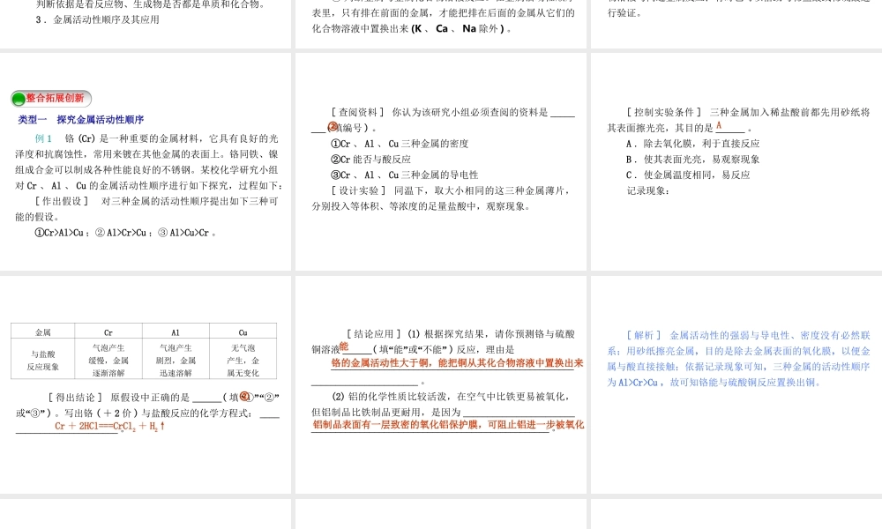Click the ［结论应用］ label
The height and width of the screenshot is (529, 882).
coord(373,334)
